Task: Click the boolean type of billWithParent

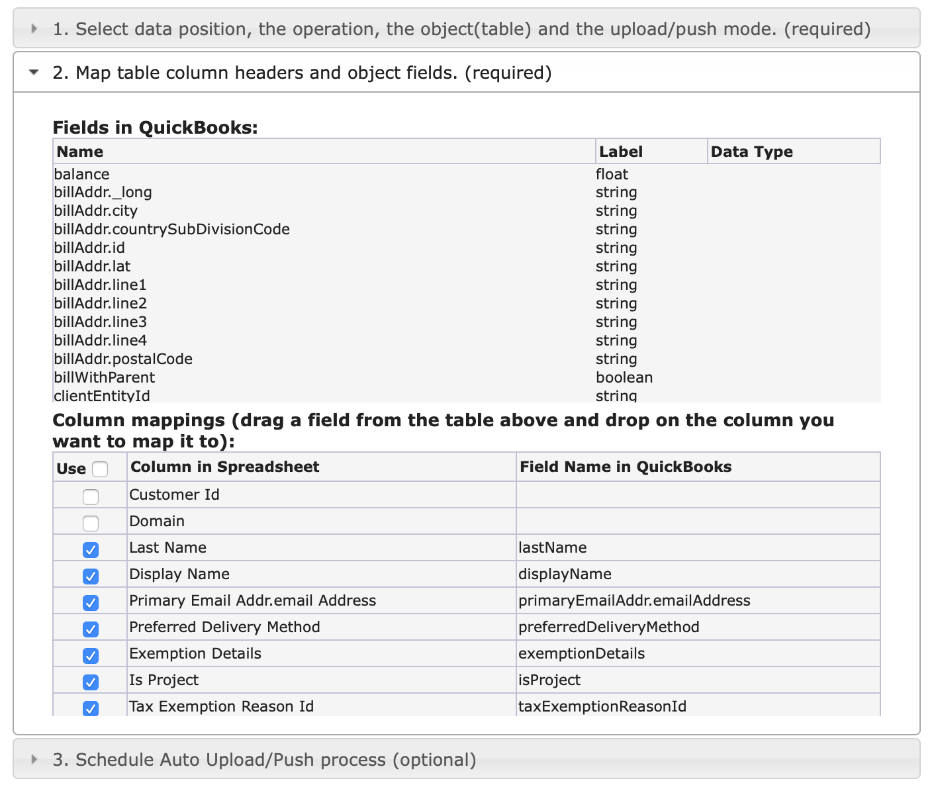Action: coord(624,377)
